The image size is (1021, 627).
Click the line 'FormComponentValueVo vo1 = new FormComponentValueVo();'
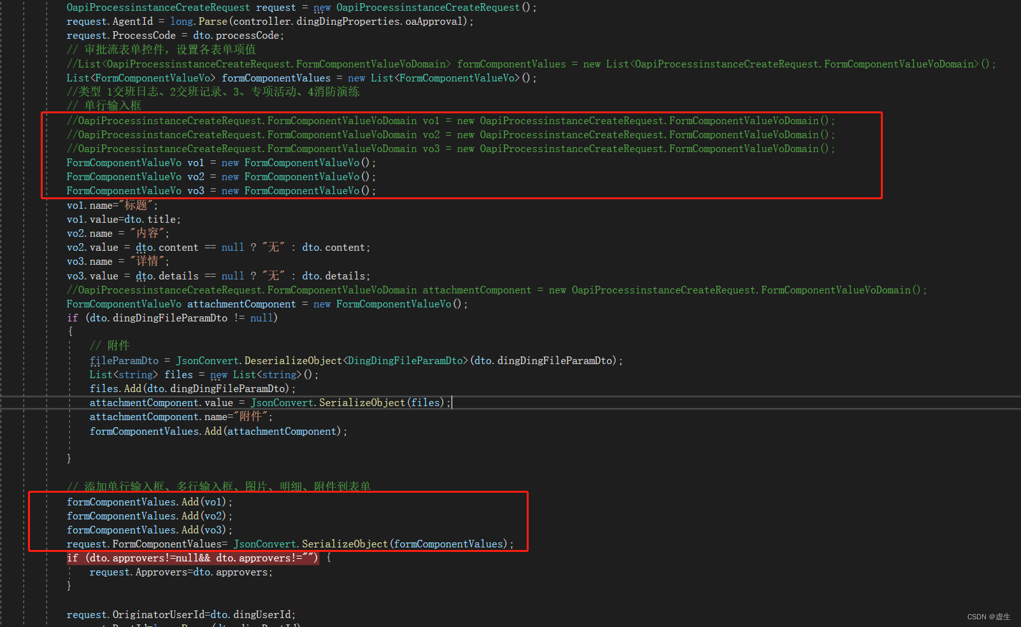pos(221,163)
